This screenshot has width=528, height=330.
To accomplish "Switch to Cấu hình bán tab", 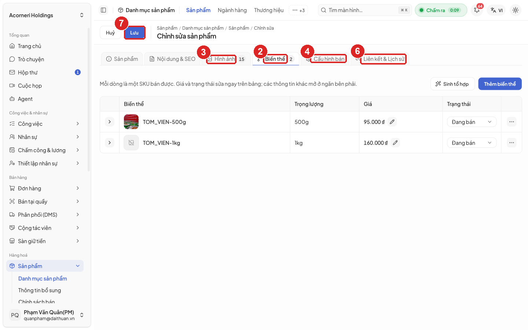I will [x=325, y=59].
